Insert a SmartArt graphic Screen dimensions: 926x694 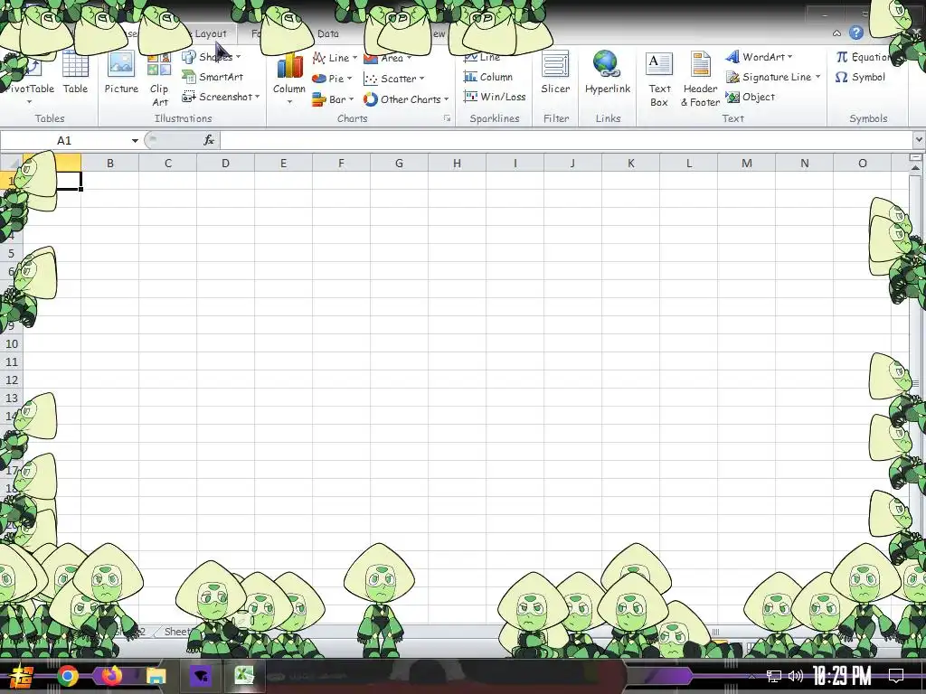coord(213,77)
